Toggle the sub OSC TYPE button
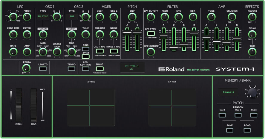This screenshot has width=265, height=139. click(100, 51)
